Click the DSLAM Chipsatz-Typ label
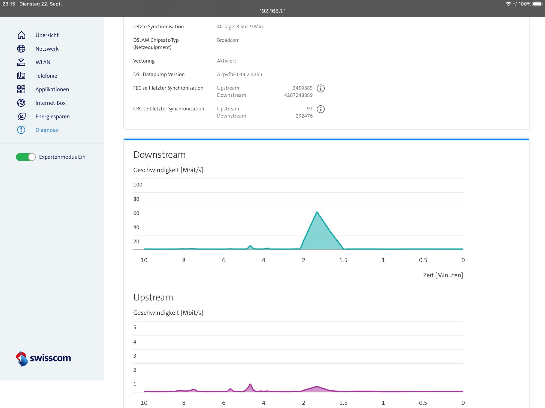The image size is (545, 408). [156, 44]
